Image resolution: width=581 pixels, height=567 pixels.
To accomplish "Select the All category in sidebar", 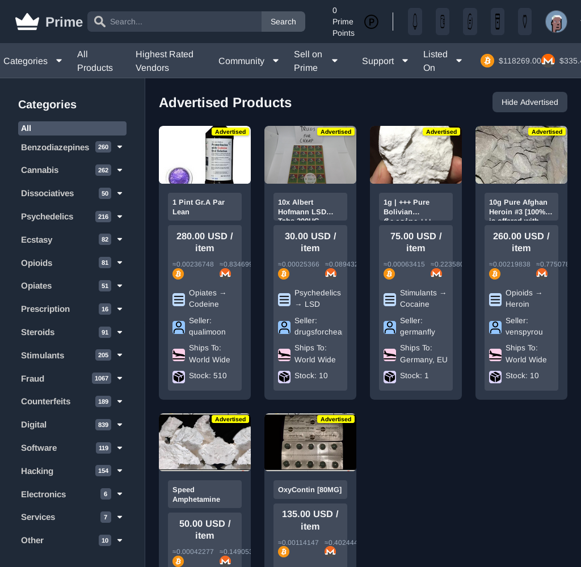I will tap(72, 128).
